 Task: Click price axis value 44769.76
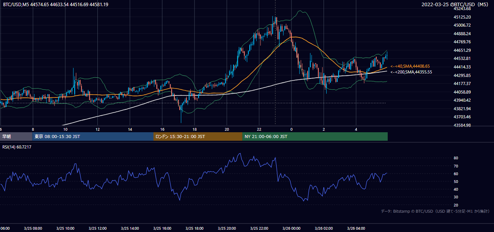(462, 42)
